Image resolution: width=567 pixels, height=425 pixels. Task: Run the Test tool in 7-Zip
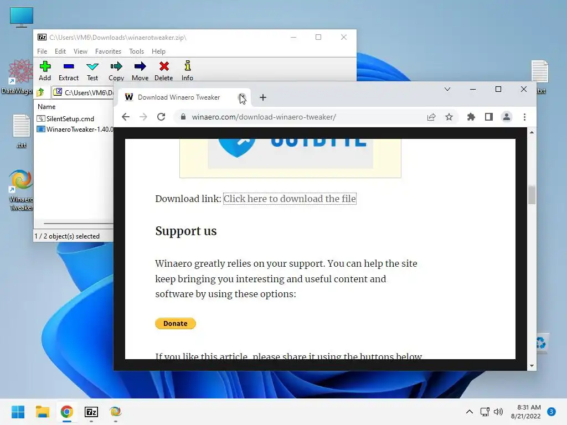point(92,71)
